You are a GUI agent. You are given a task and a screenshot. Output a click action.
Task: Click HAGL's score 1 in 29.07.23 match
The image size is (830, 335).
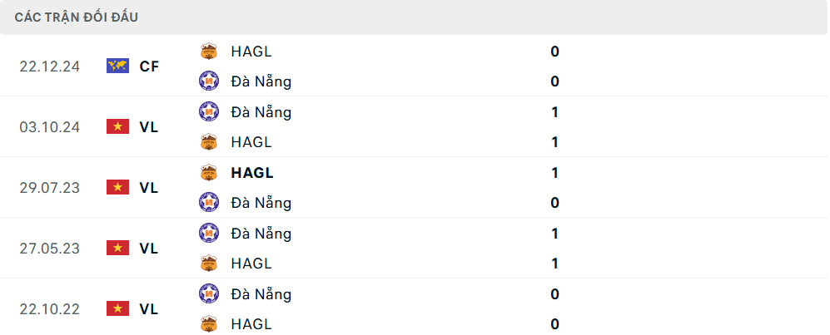click(x=554, y=173)
